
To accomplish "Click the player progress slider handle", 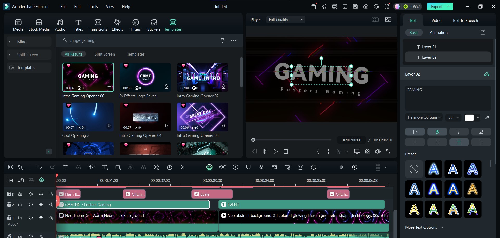I will coord(253,140).
